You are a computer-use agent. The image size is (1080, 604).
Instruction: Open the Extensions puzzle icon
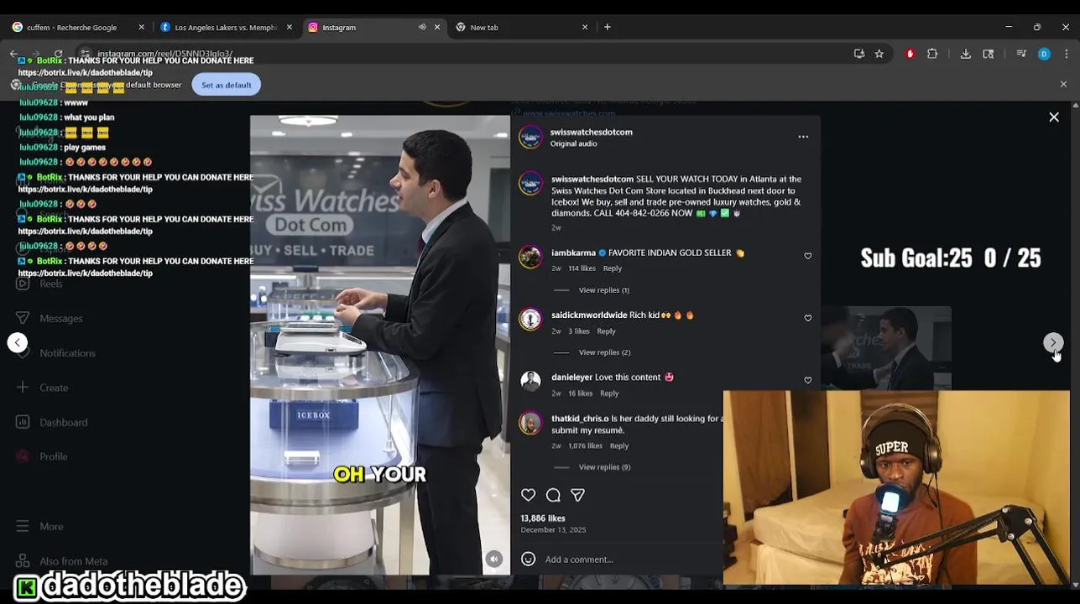pos(932,54)
